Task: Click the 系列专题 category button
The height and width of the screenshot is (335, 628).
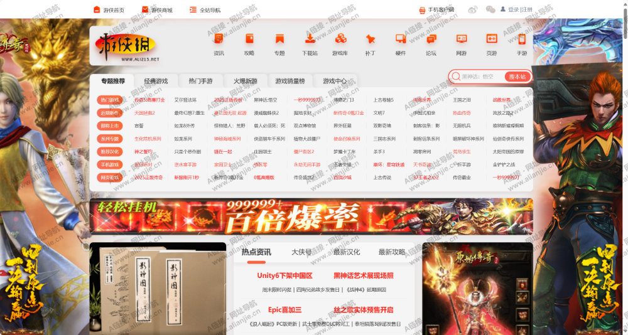Action: click(110, 139)
